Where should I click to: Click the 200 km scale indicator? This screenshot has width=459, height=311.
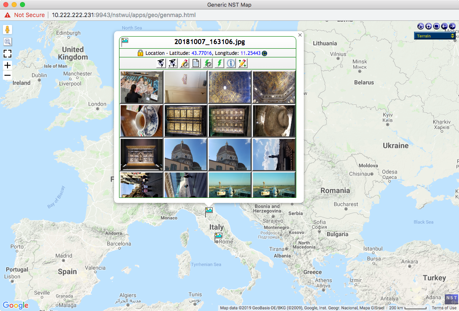pos(407,308)
